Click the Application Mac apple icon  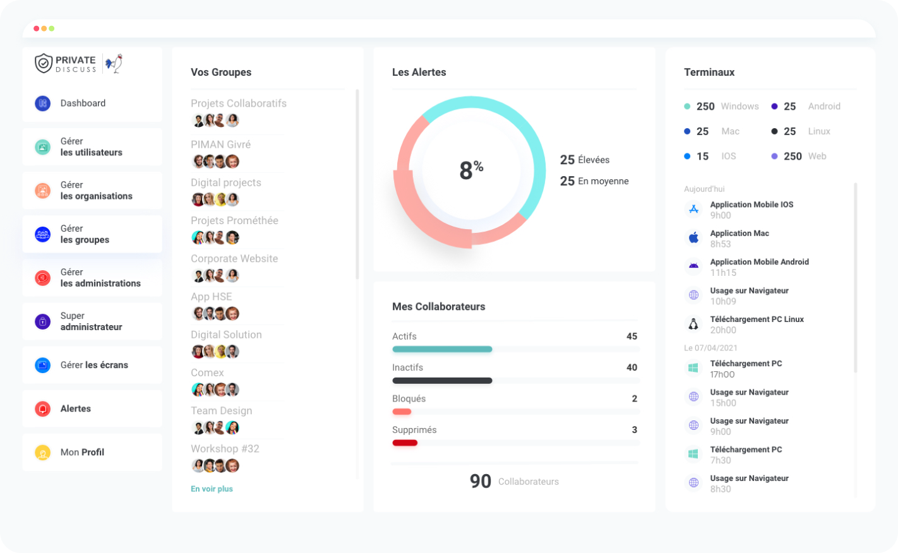(693, 238)
